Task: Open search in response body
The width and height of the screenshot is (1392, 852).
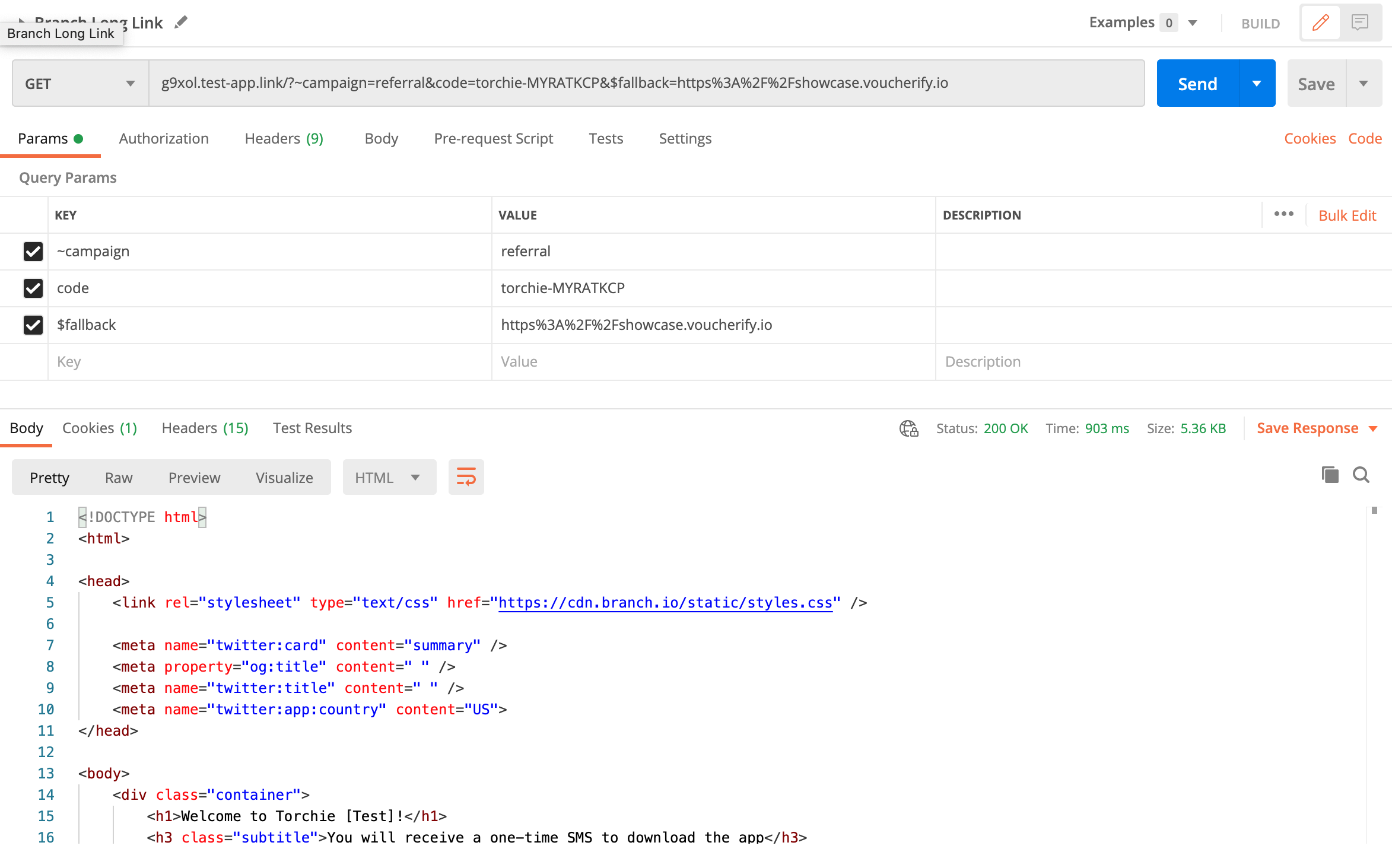Action: point(1361,475)
